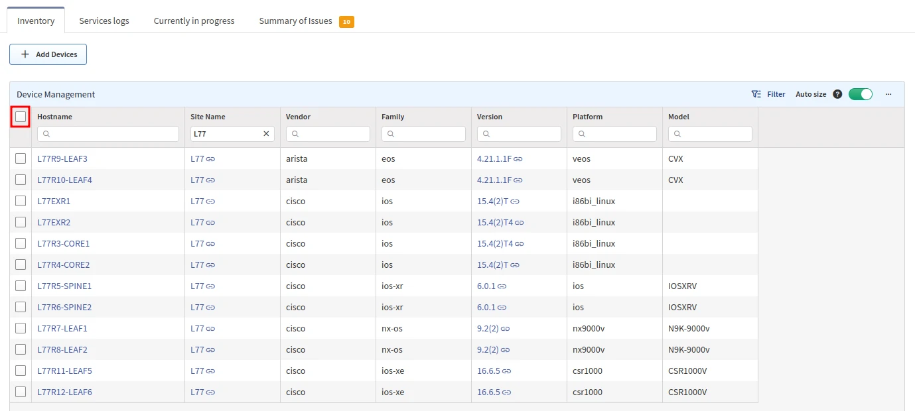The image size is (915, 411).
Task: Open the three-dot more options menu
Action: coord(888,94)
